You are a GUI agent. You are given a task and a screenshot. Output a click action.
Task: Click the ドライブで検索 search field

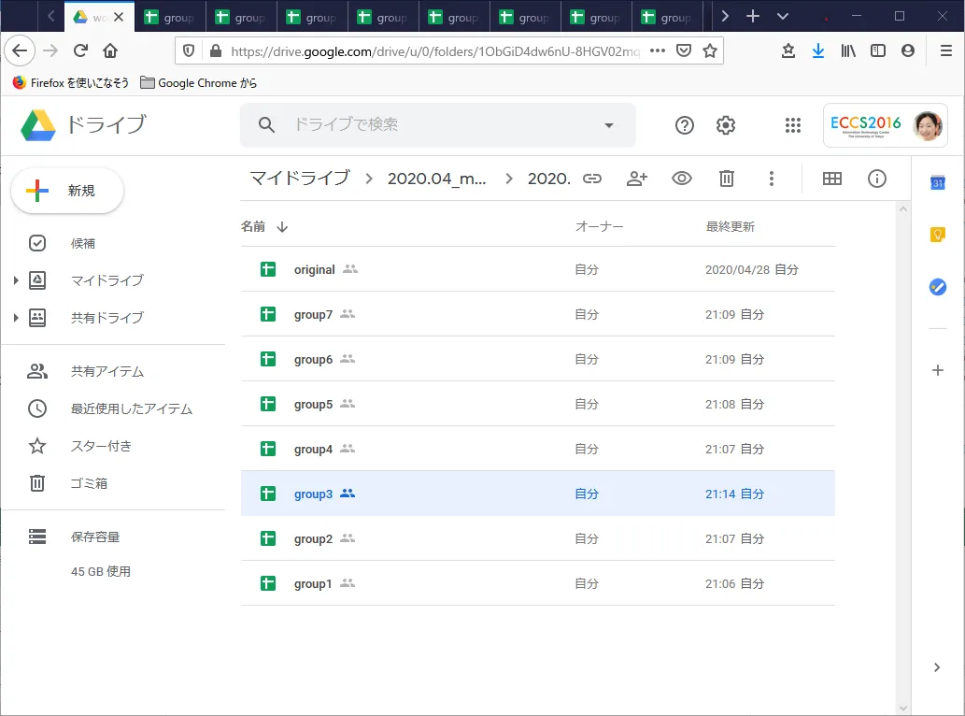point(430,125)
